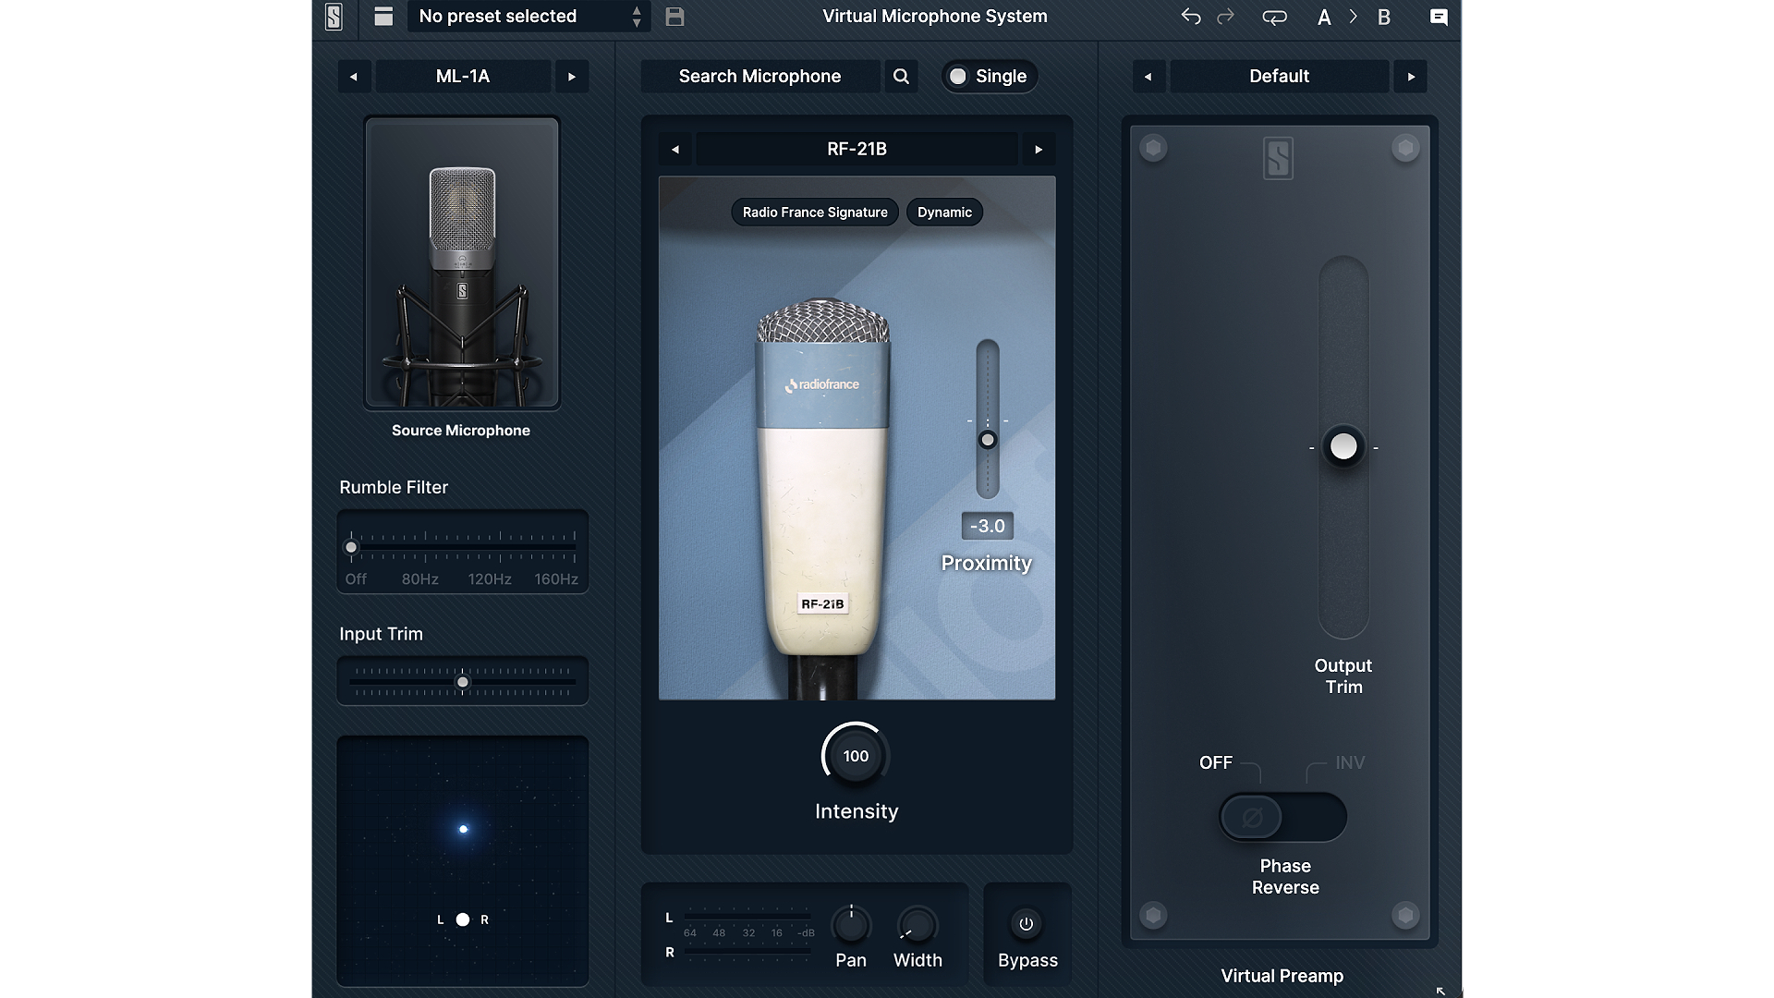Click the Rumble Filter Off label
The image size is (1774, 998).
point(356,579)
